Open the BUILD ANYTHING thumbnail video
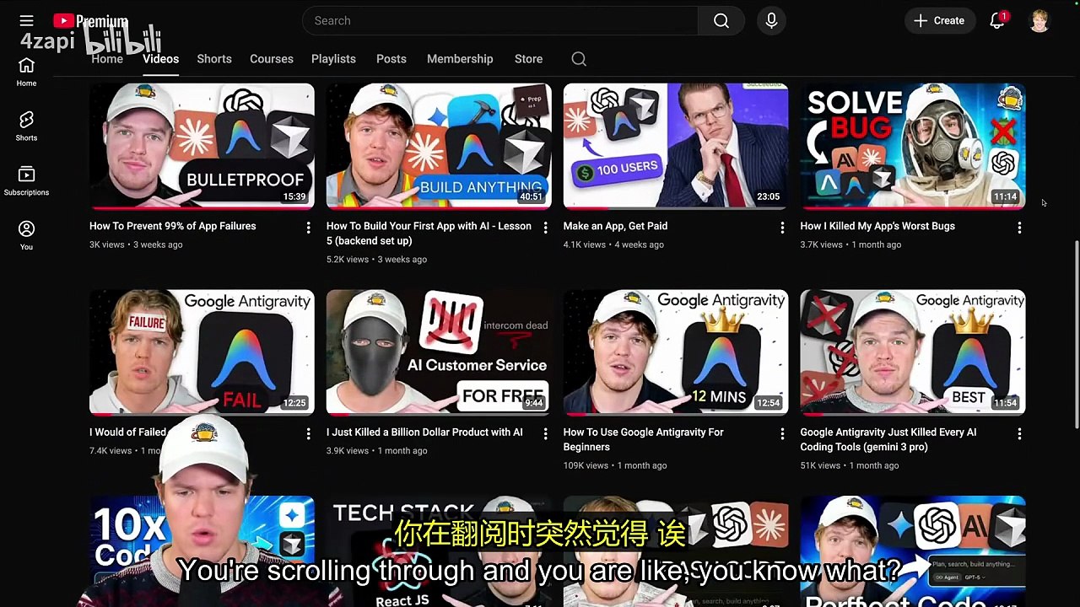Screen dimensions: 1080x607 tap(439, 146)
